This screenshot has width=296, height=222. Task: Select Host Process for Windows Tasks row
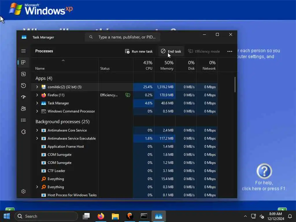pos(125,195)
